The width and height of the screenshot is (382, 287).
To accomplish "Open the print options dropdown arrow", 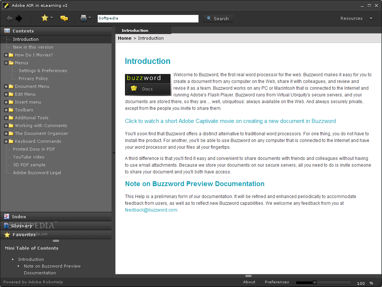I will click(x=90, y=18).
